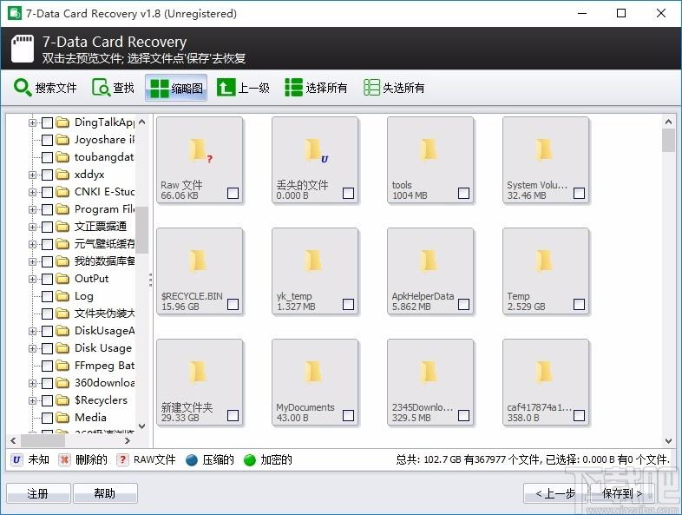Expand the xddyx tree node
682x515 pixels.
[33, 175]
